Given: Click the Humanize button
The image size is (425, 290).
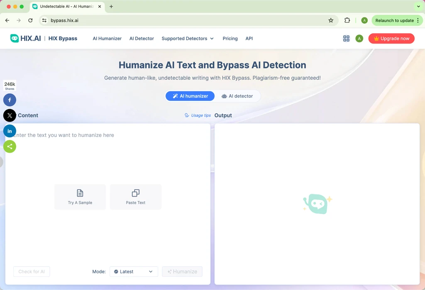Looking at the screenshot, I should click(x=182, y=272).
